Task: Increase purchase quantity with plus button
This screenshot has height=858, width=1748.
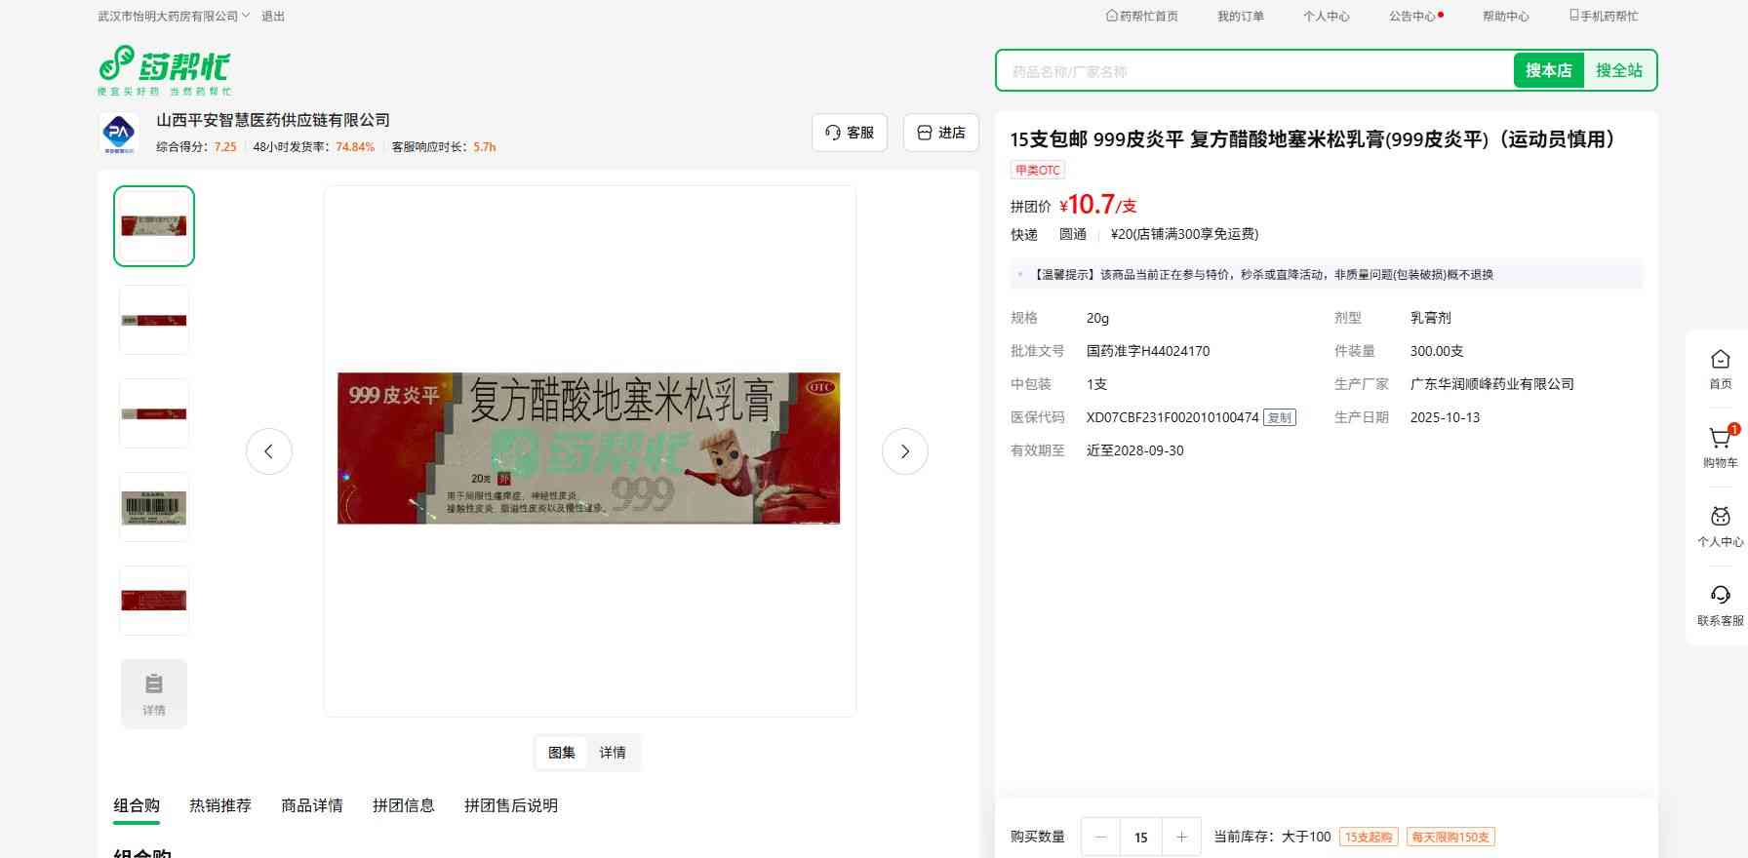Action: tap(1181, 837)
